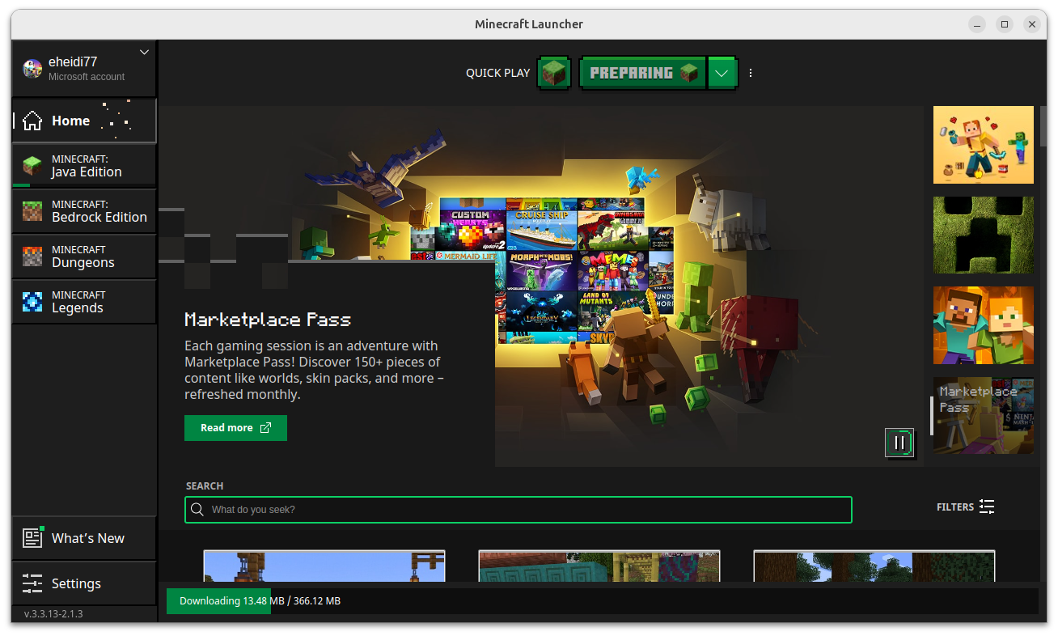
Task: Open the FILTERS options
Action: pyautogui.click(x=965, y=507)
